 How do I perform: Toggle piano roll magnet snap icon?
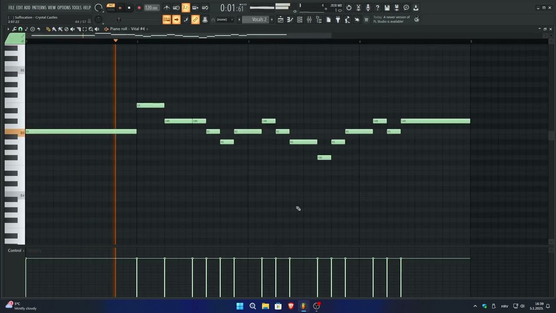click(20, 29)
